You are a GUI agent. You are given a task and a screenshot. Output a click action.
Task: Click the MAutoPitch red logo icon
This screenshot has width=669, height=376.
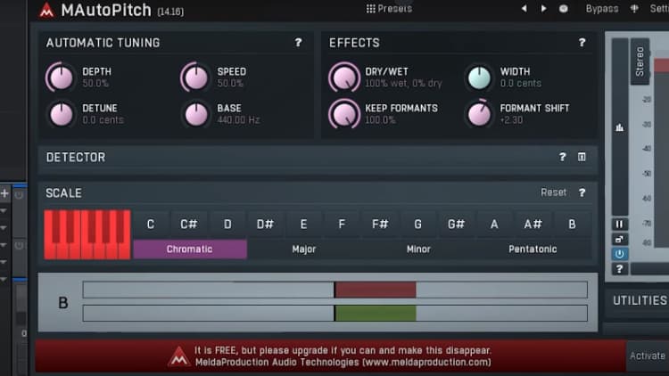pos(46,11)
